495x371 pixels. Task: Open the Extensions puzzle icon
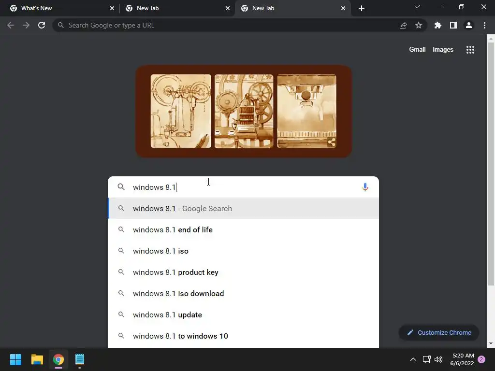point(437,25)
